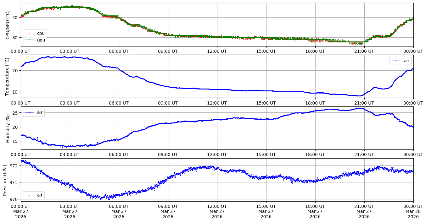The image size is (426, 222).
Task: Click the air legend marker in Pressure plot
Action: tap(29, 195)
